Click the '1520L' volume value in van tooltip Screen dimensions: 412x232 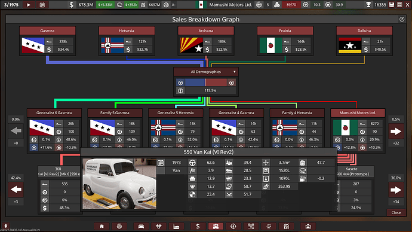tap(284, 170)
